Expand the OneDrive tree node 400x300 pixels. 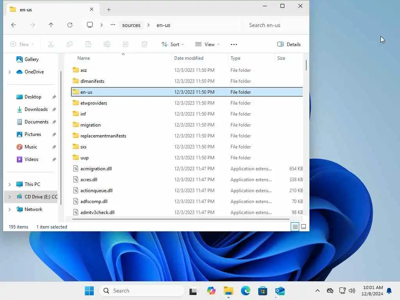(10, 72)
